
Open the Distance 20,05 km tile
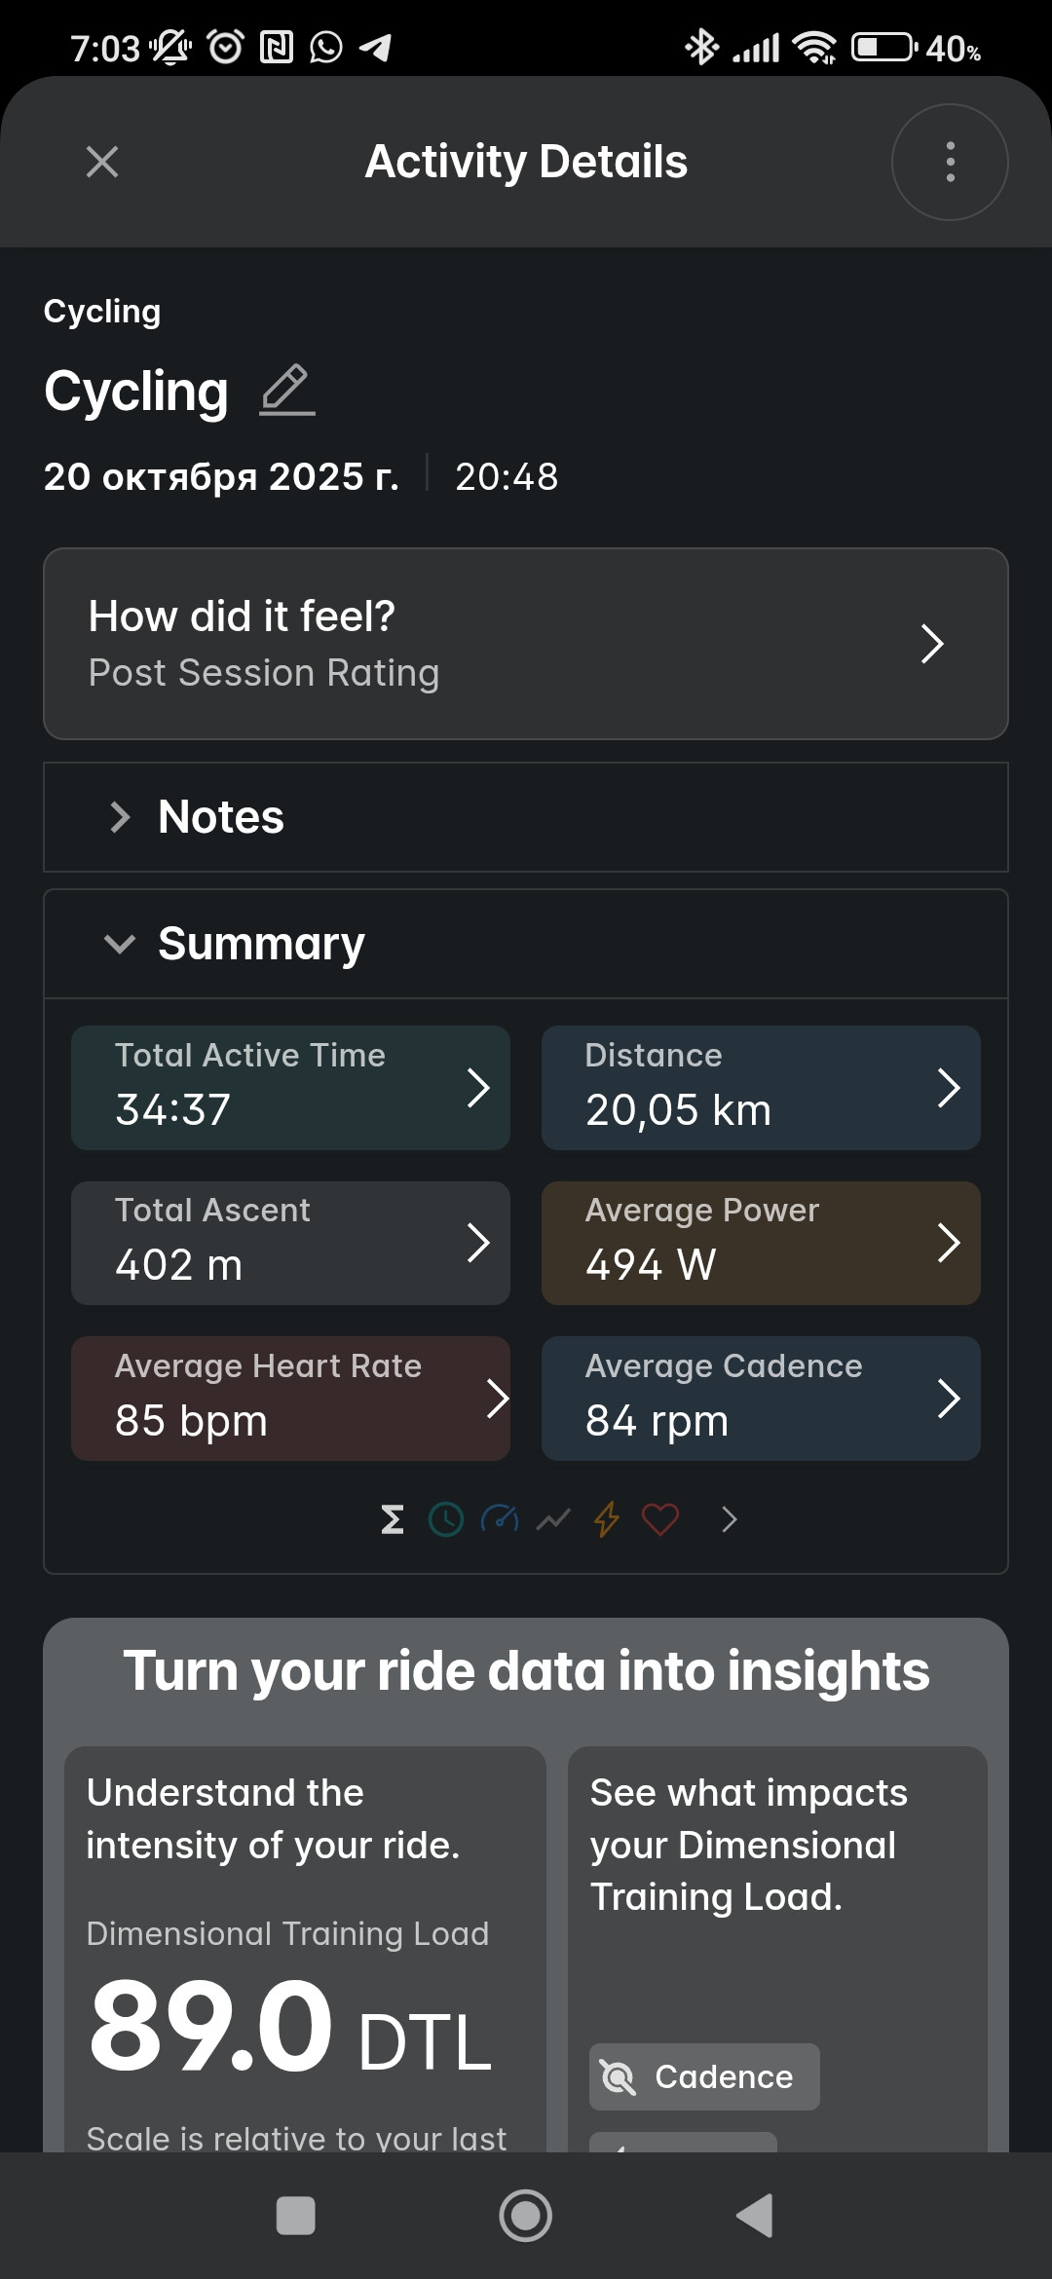(761, 1087)
